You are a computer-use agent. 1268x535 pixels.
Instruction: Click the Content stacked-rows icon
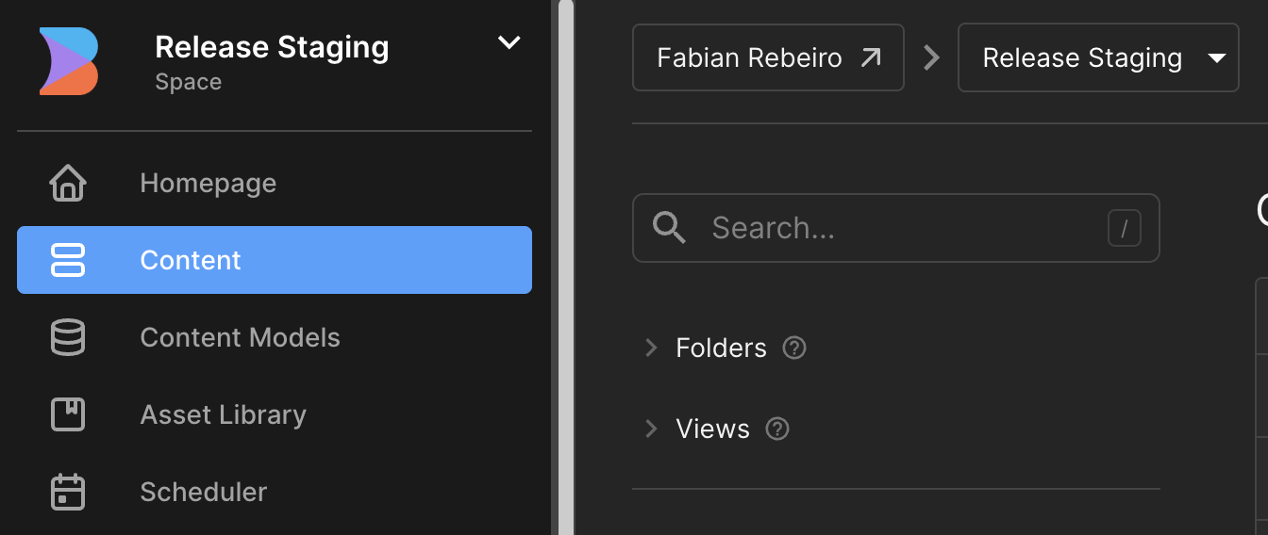tap(67, 260)
